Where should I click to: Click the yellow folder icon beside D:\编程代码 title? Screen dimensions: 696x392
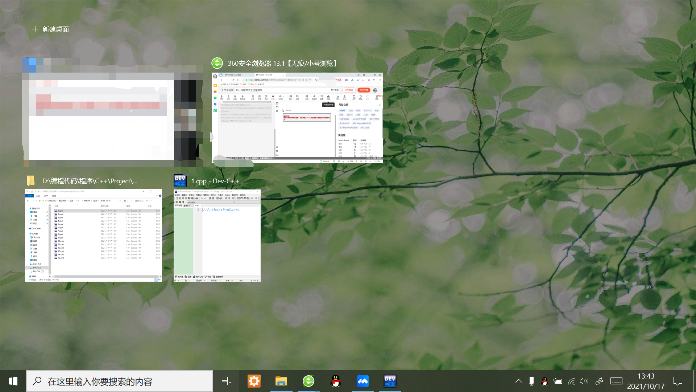(31, 181)
